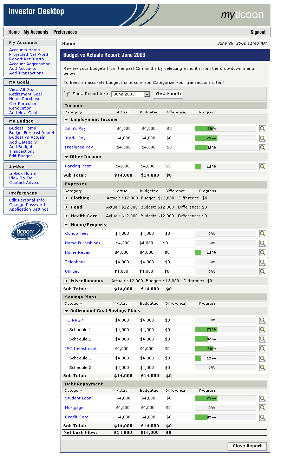
Task: Click the Mortgage progress bar
Action: point(225,408)
